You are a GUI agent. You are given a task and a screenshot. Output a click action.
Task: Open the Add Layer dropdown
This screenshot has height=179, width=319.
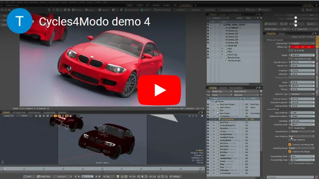point(246,95)
